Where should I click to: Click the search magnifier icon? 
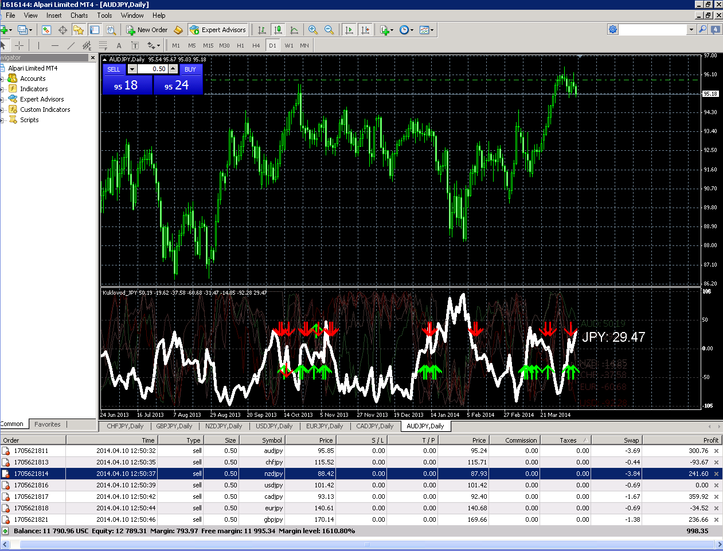tap(702, 29)
